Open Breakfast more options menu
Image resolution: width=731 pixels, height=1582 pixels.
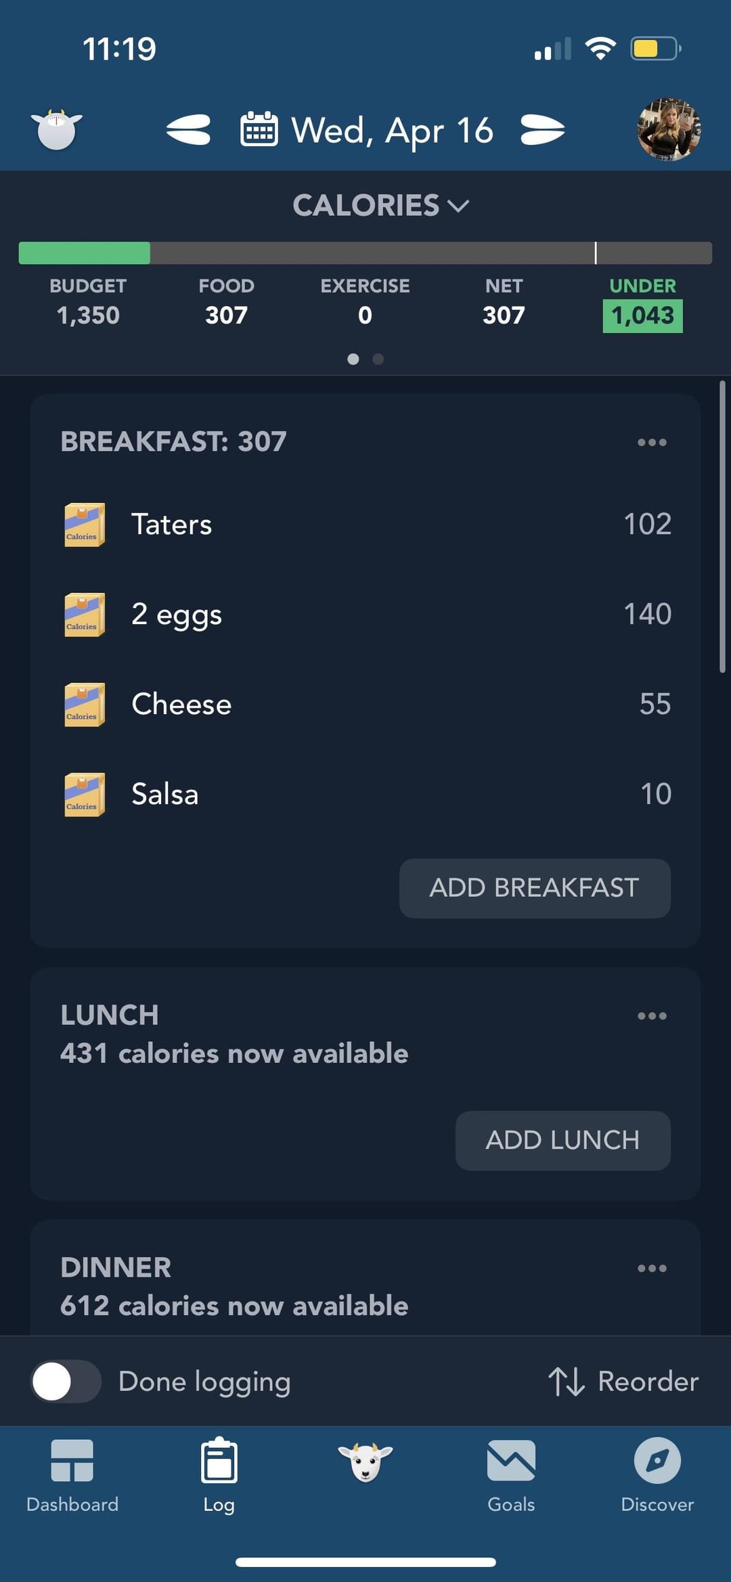652,442
